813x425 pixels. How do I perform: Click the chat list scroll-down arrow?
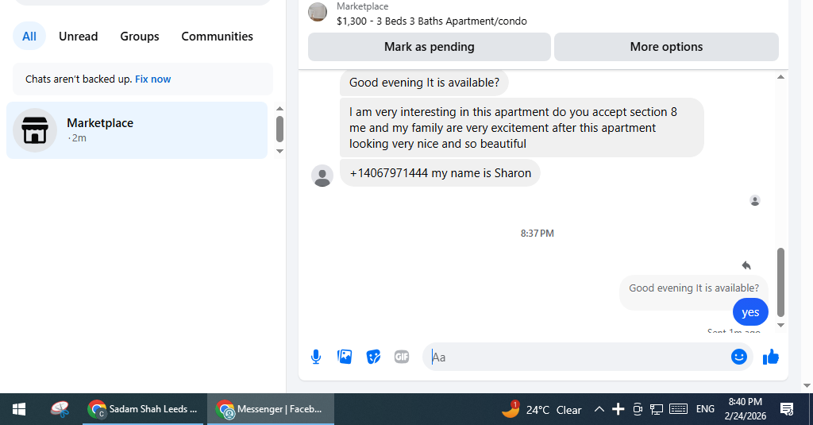(x=279, y=152)
